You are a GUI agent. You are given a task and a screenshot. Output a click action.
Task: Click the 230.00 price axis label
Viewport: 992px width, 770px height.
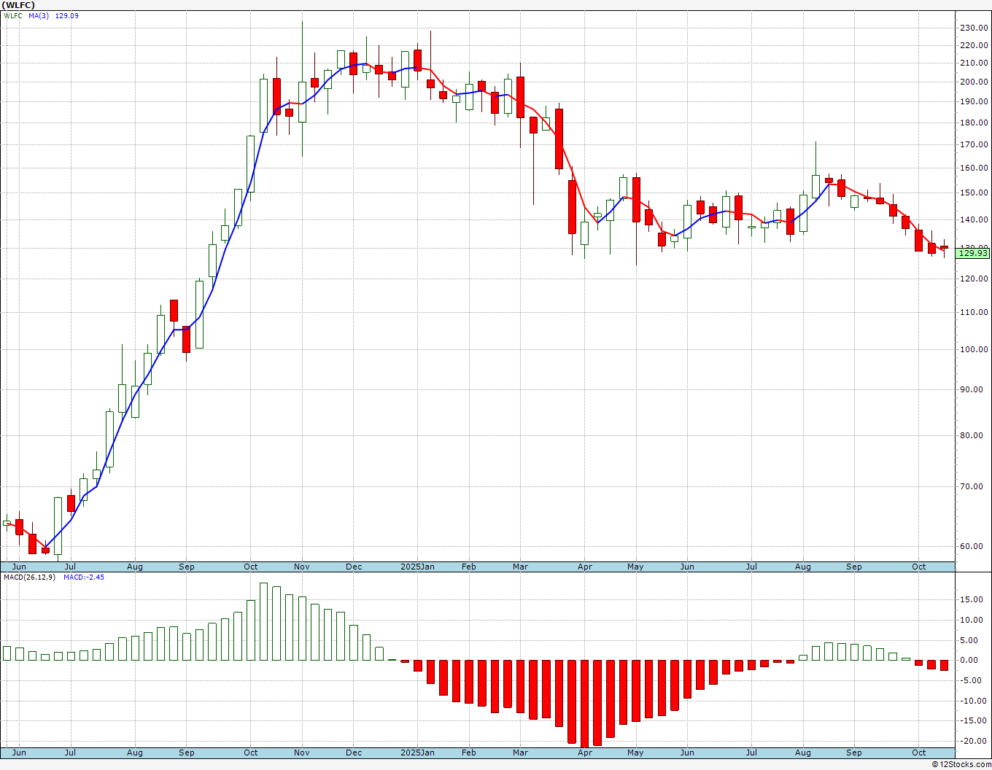coord(974,28)
